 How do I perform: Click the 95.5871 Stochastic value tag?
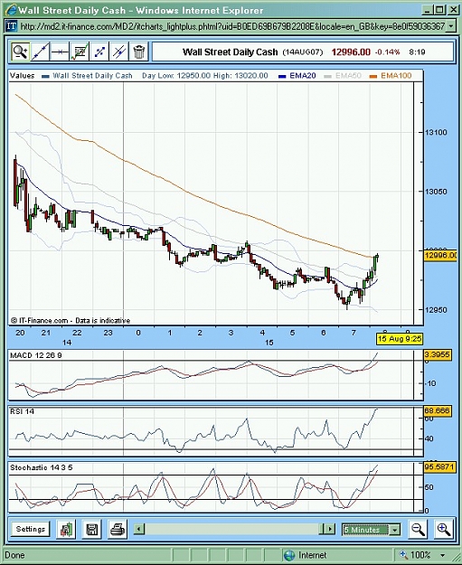click(x=438, y=467)
